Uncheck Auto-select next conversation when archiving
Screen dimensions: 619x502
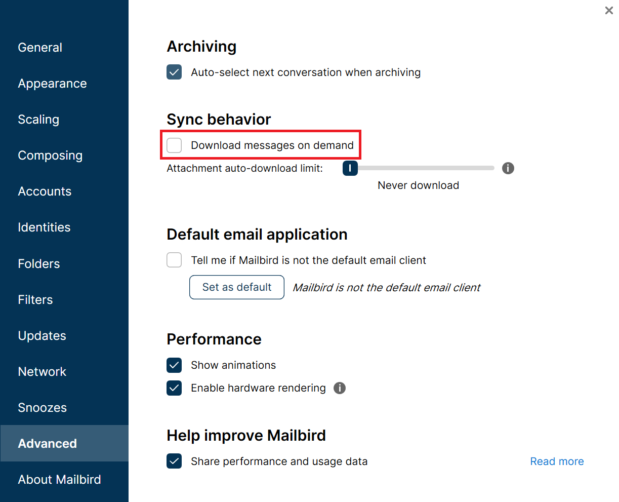[174, 72]
